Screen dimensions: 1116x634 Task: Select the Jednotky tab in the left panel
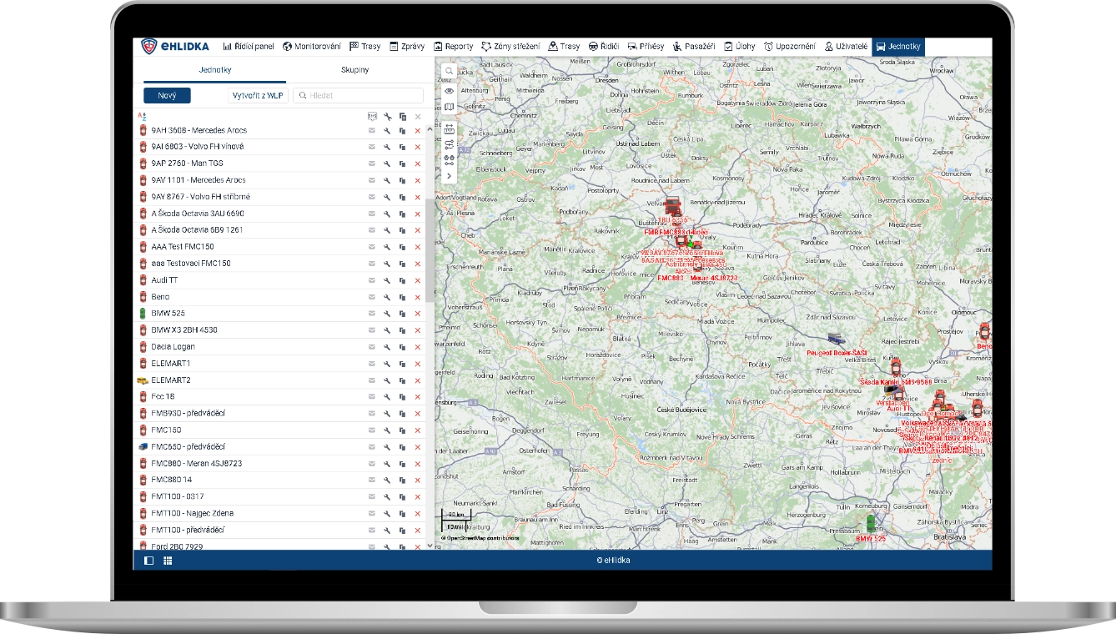pyautogui.click(x=214, y=70)
